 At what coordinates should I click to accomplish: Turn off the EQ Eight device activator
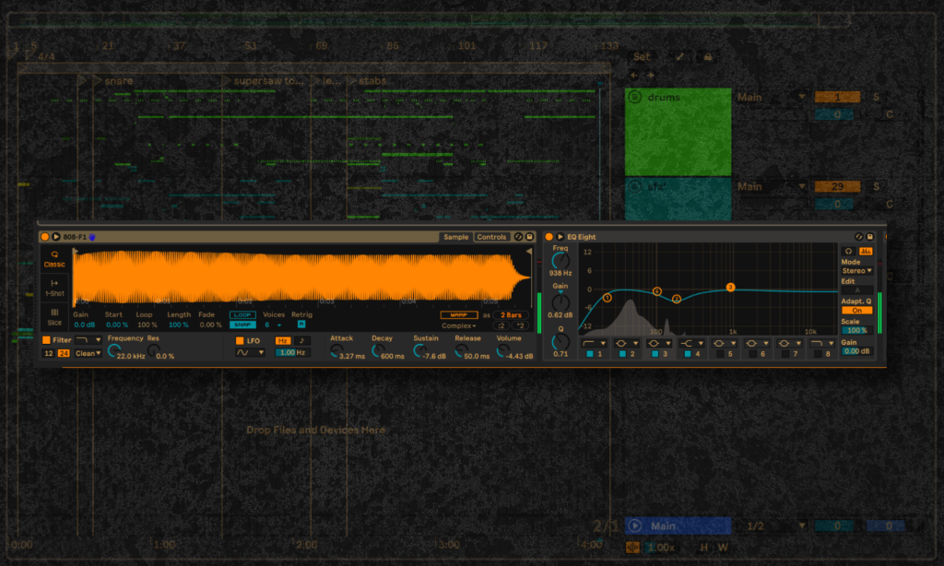[549, 237]
